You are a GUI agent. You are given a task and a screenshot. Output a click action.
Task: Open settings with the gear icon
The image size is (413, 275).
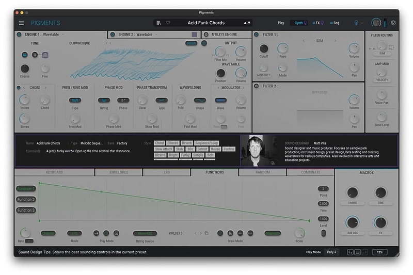point(393,23)
